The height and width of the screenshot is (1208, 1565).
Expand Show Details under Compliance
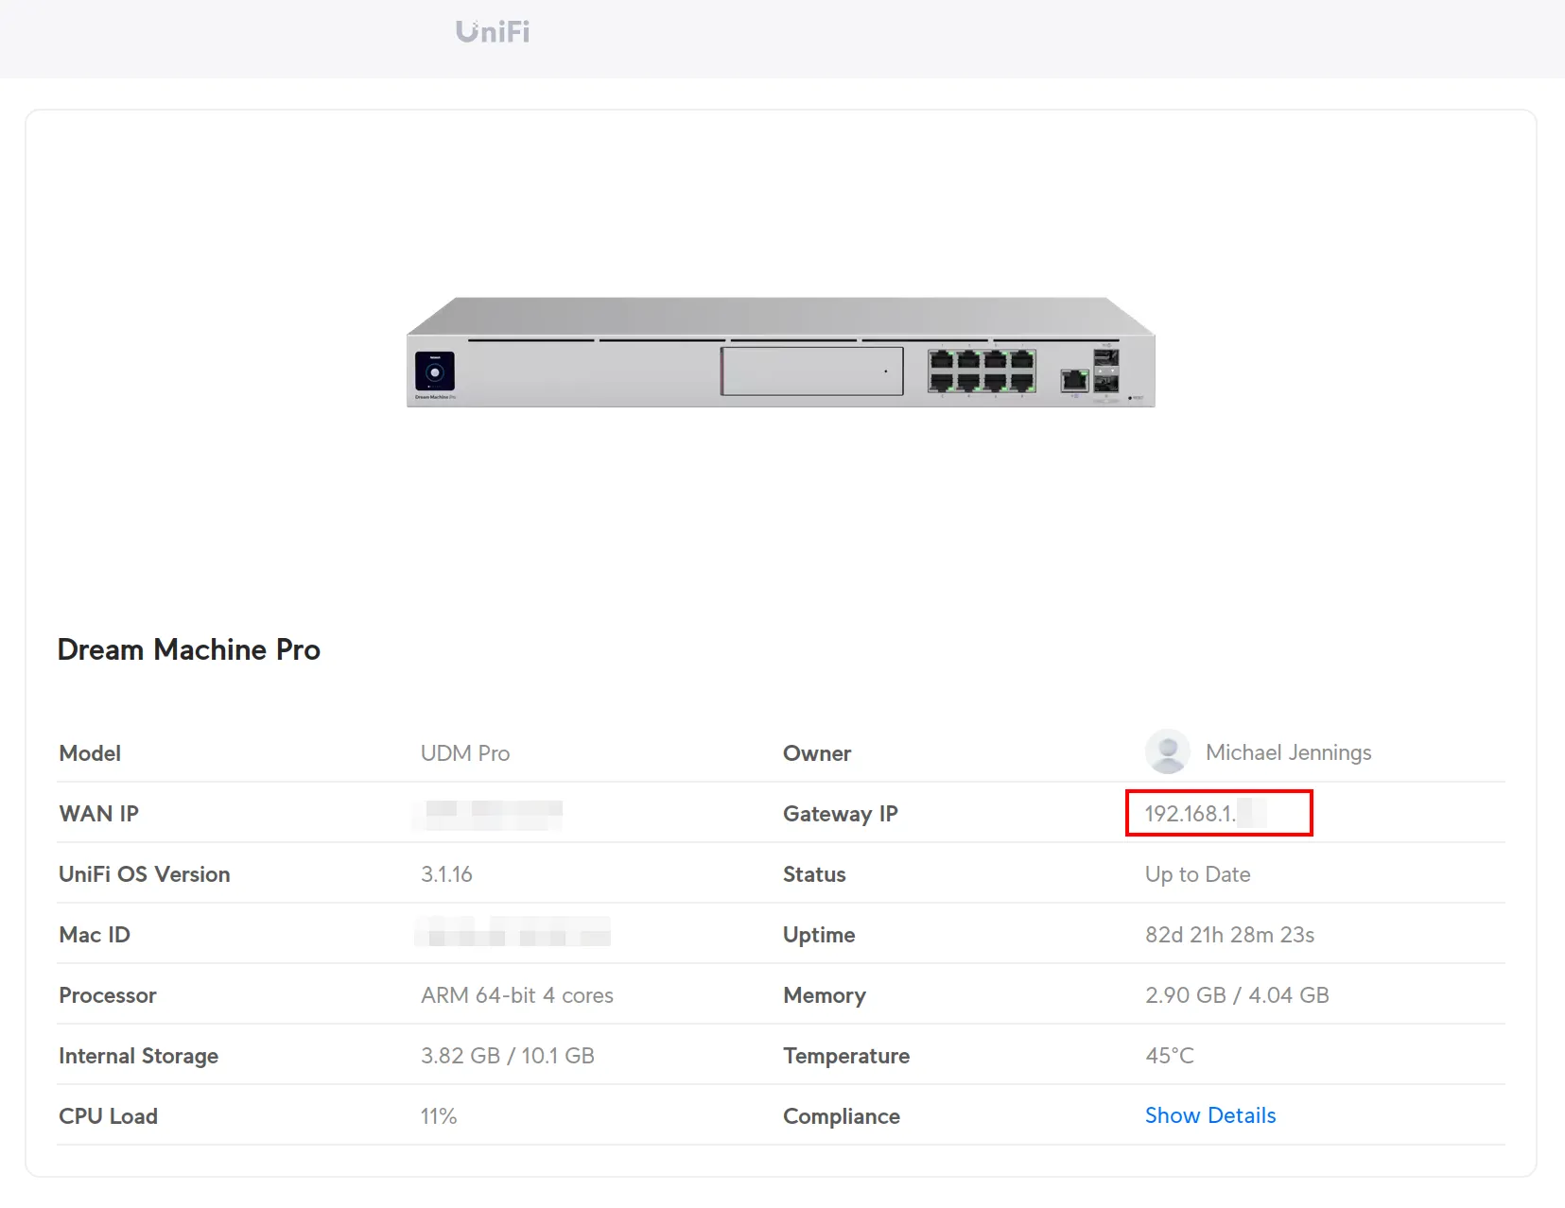[1209, 1115]
